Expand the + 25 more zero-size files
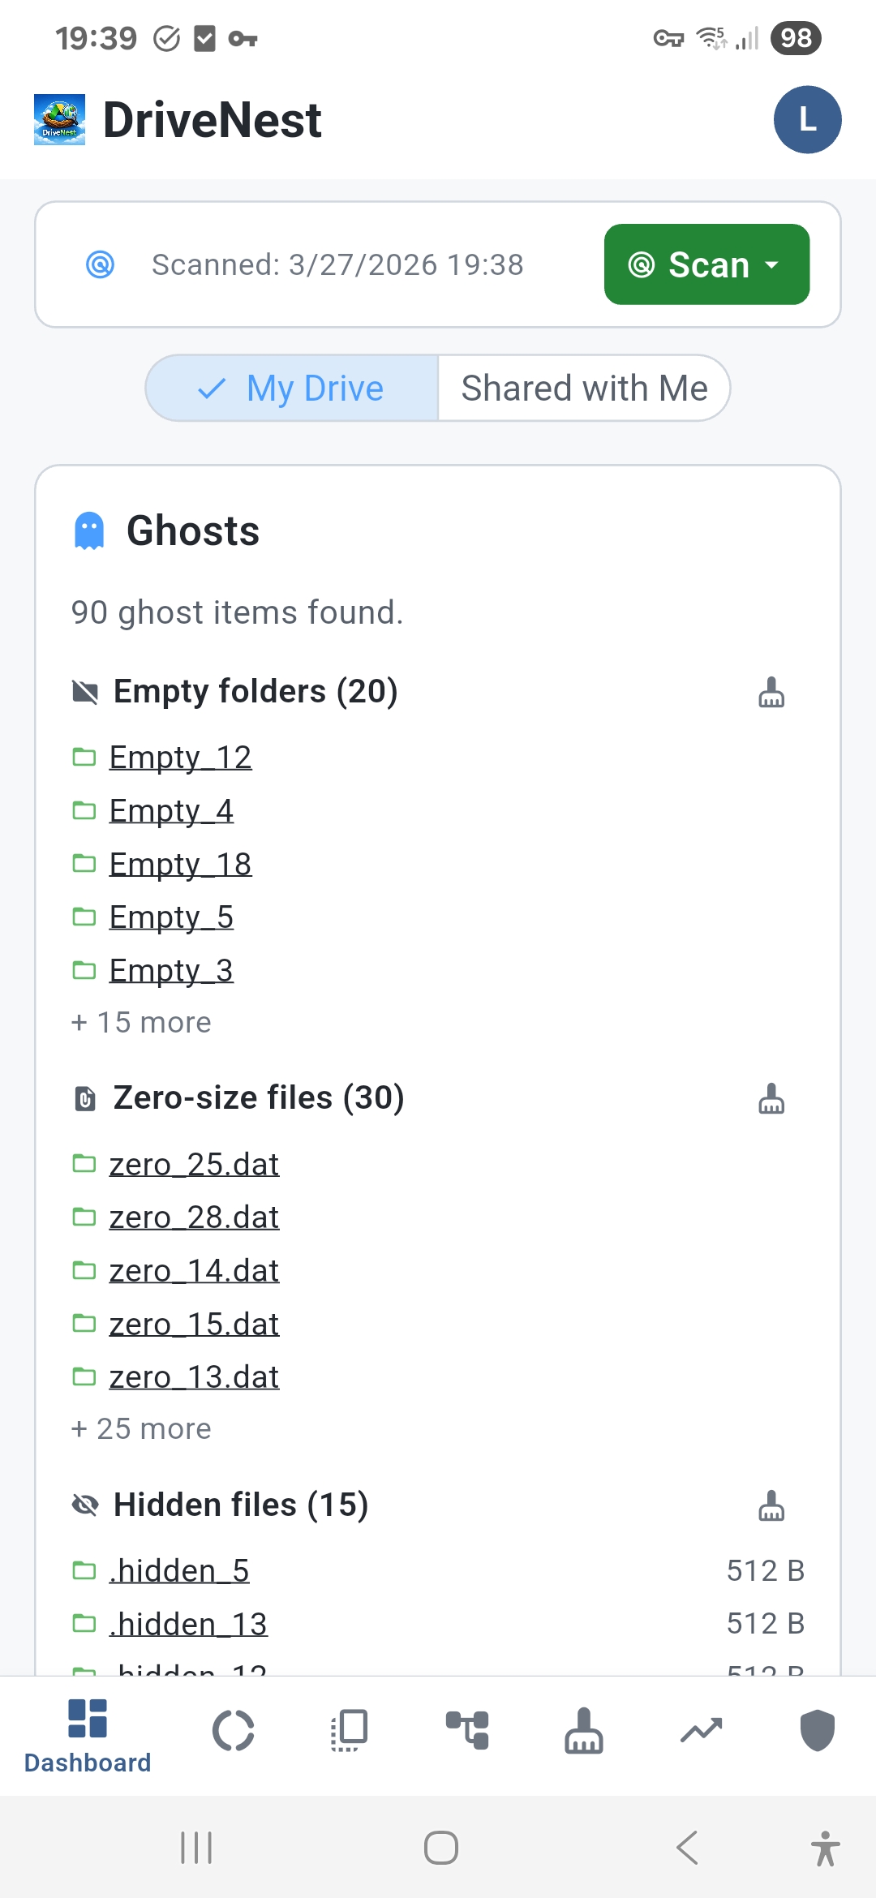 [141, 1429]
